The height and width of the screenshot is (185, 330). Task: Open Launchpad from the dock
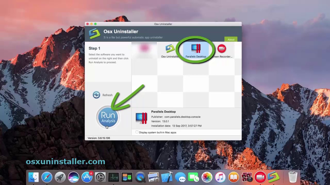60,177
